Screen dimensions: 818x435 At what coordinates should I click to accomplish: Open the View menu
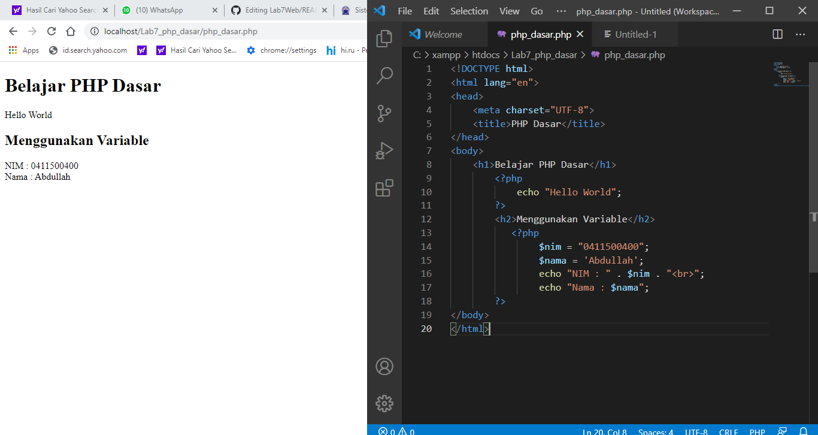(509, 10)
